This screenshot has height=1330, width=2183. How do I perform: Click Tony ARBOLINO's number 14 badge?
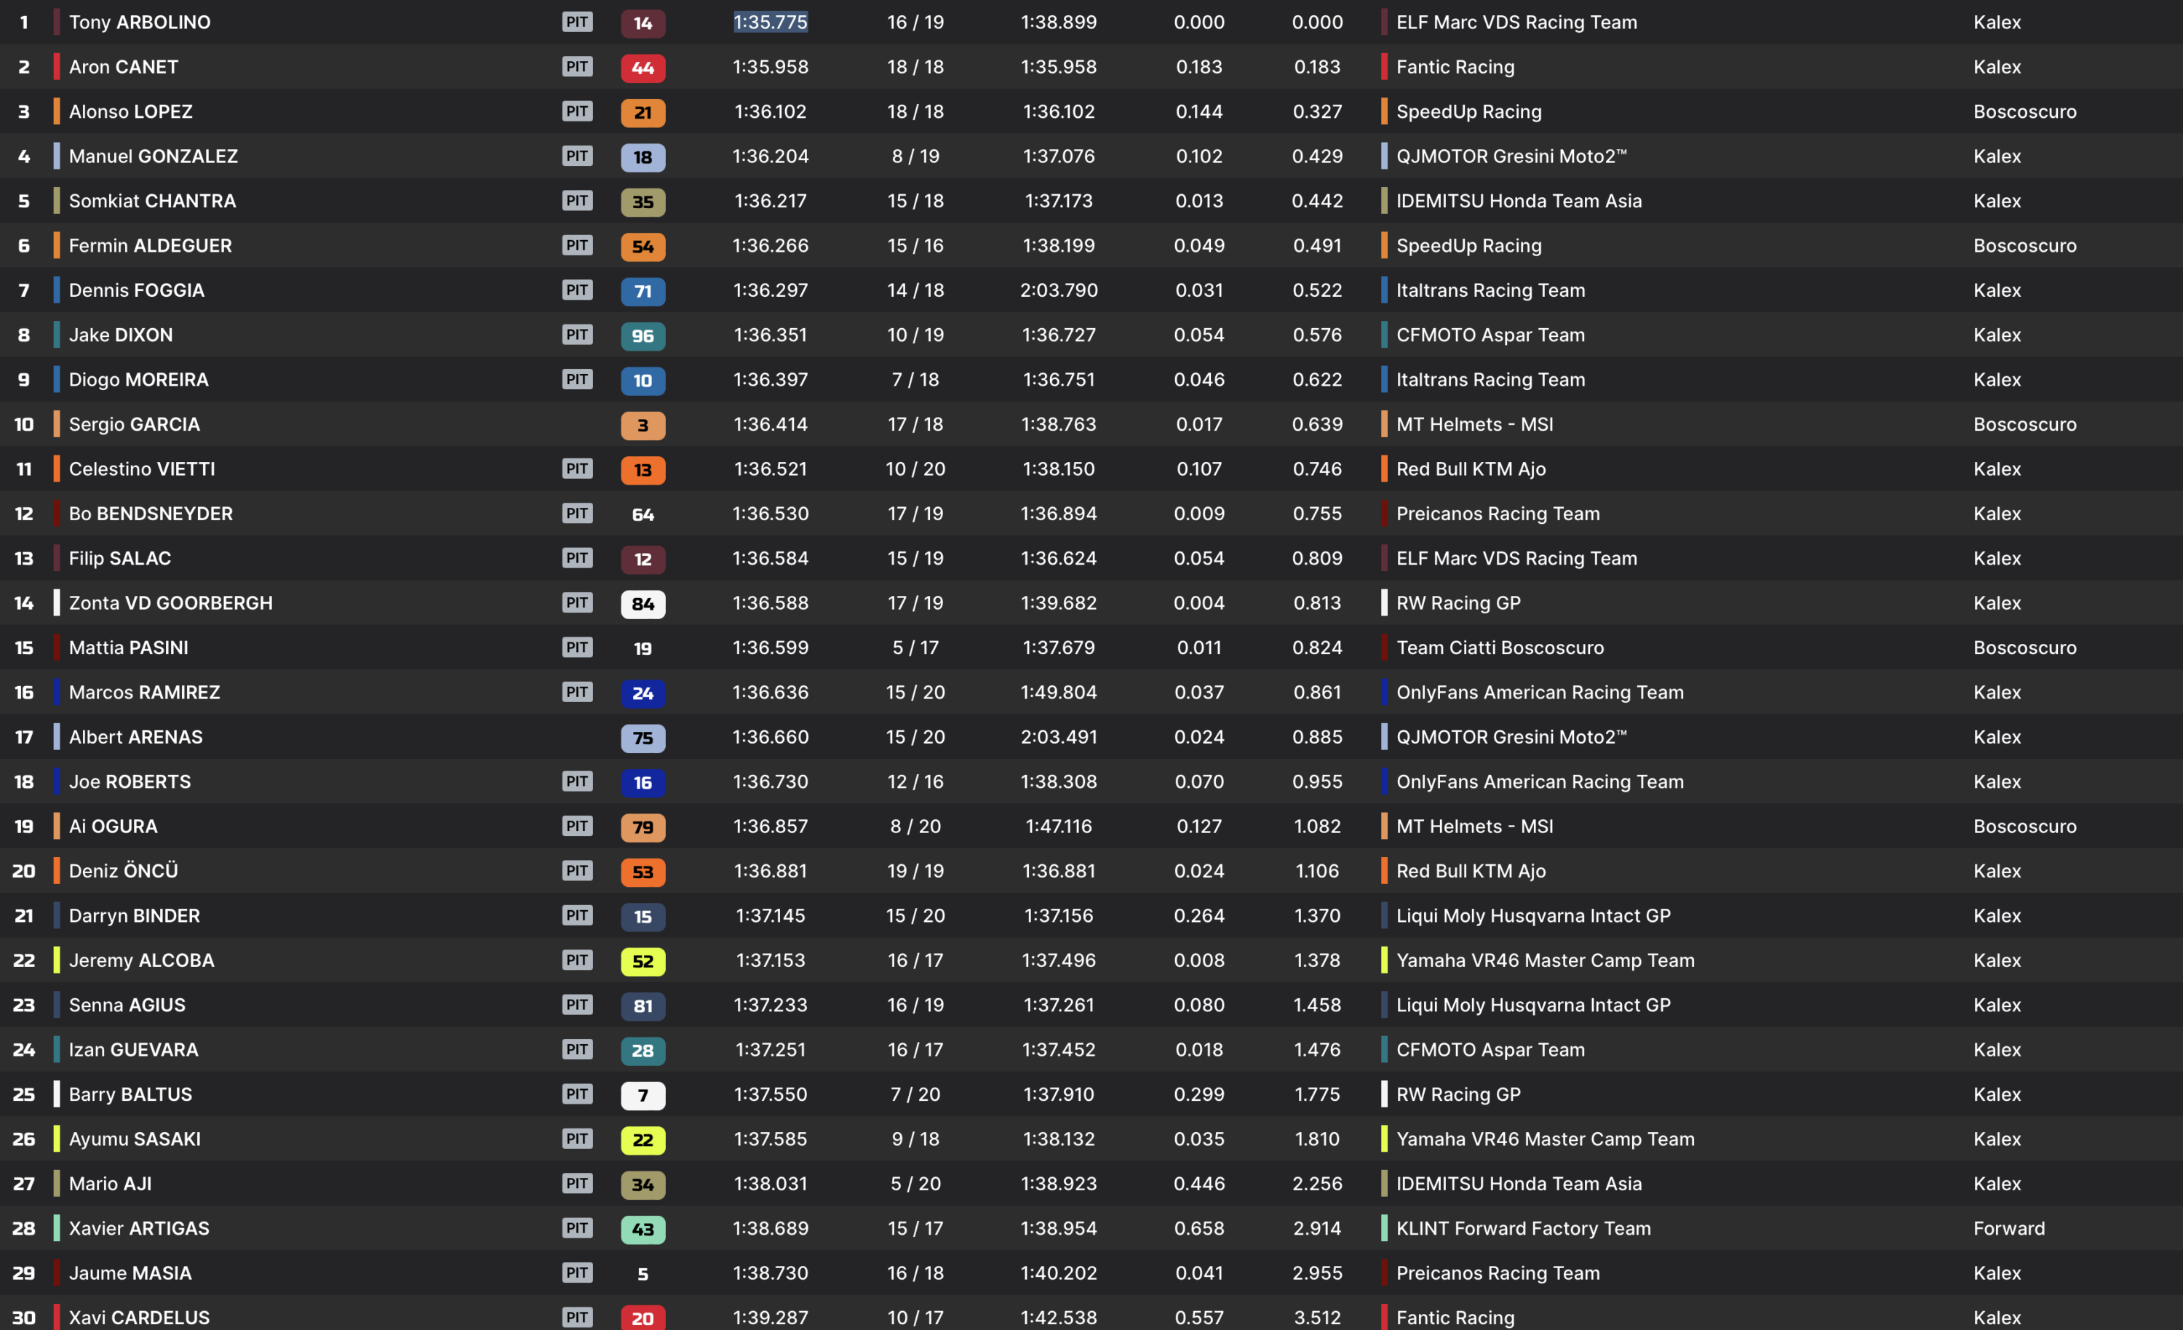tap(643, 23)
